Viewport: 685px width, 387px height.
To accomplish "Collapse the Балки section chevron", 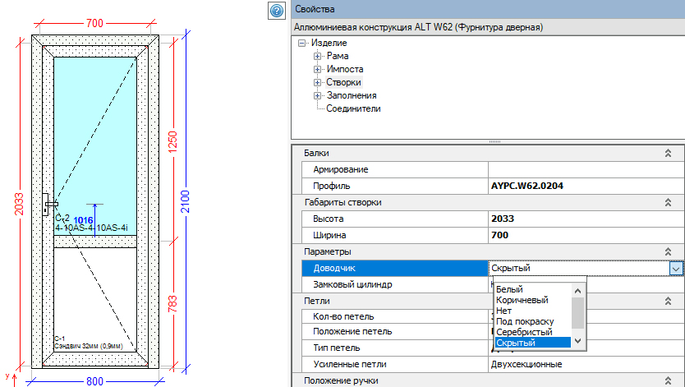I will (x=668, y=153).
